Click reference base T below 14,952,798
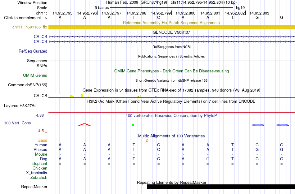 pyautogui.click(x=134, y=17)
